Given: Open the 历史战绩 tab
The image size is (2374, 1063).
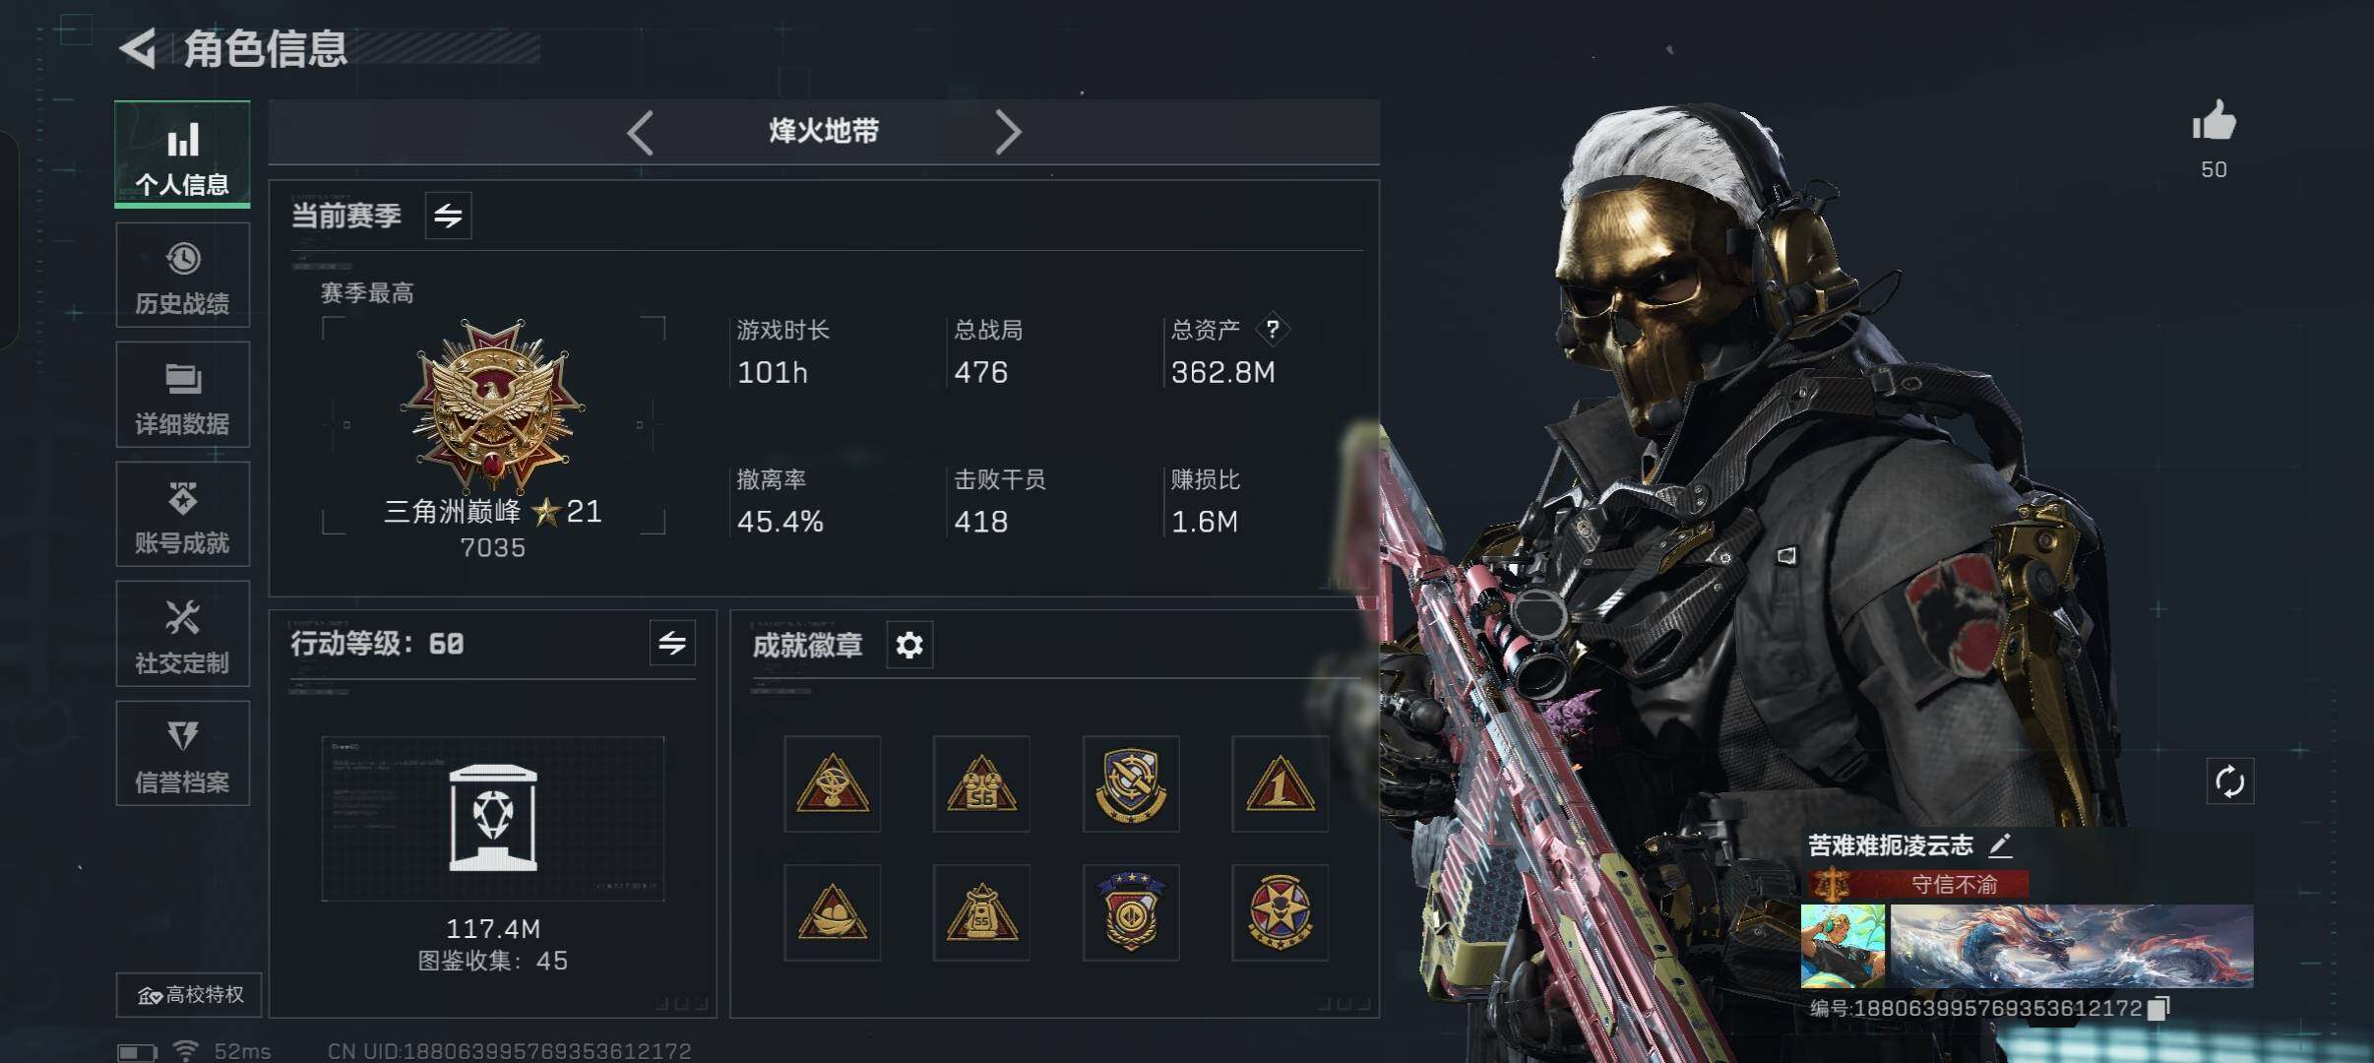Looking at the screenshot, I should tap(182, 275).
